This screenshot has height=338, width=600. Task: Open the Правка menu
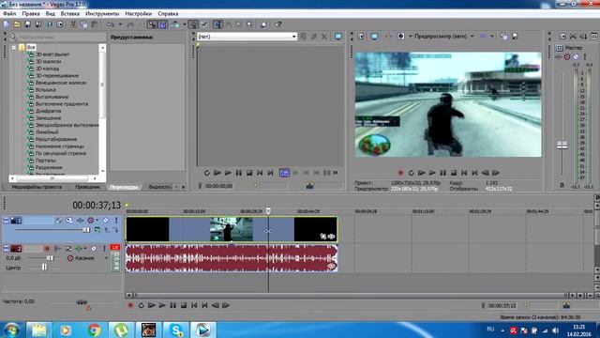(31, 13)
